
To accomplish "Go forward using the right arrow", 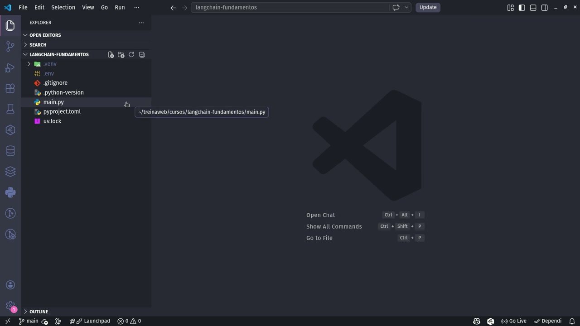I will (184, 7).
